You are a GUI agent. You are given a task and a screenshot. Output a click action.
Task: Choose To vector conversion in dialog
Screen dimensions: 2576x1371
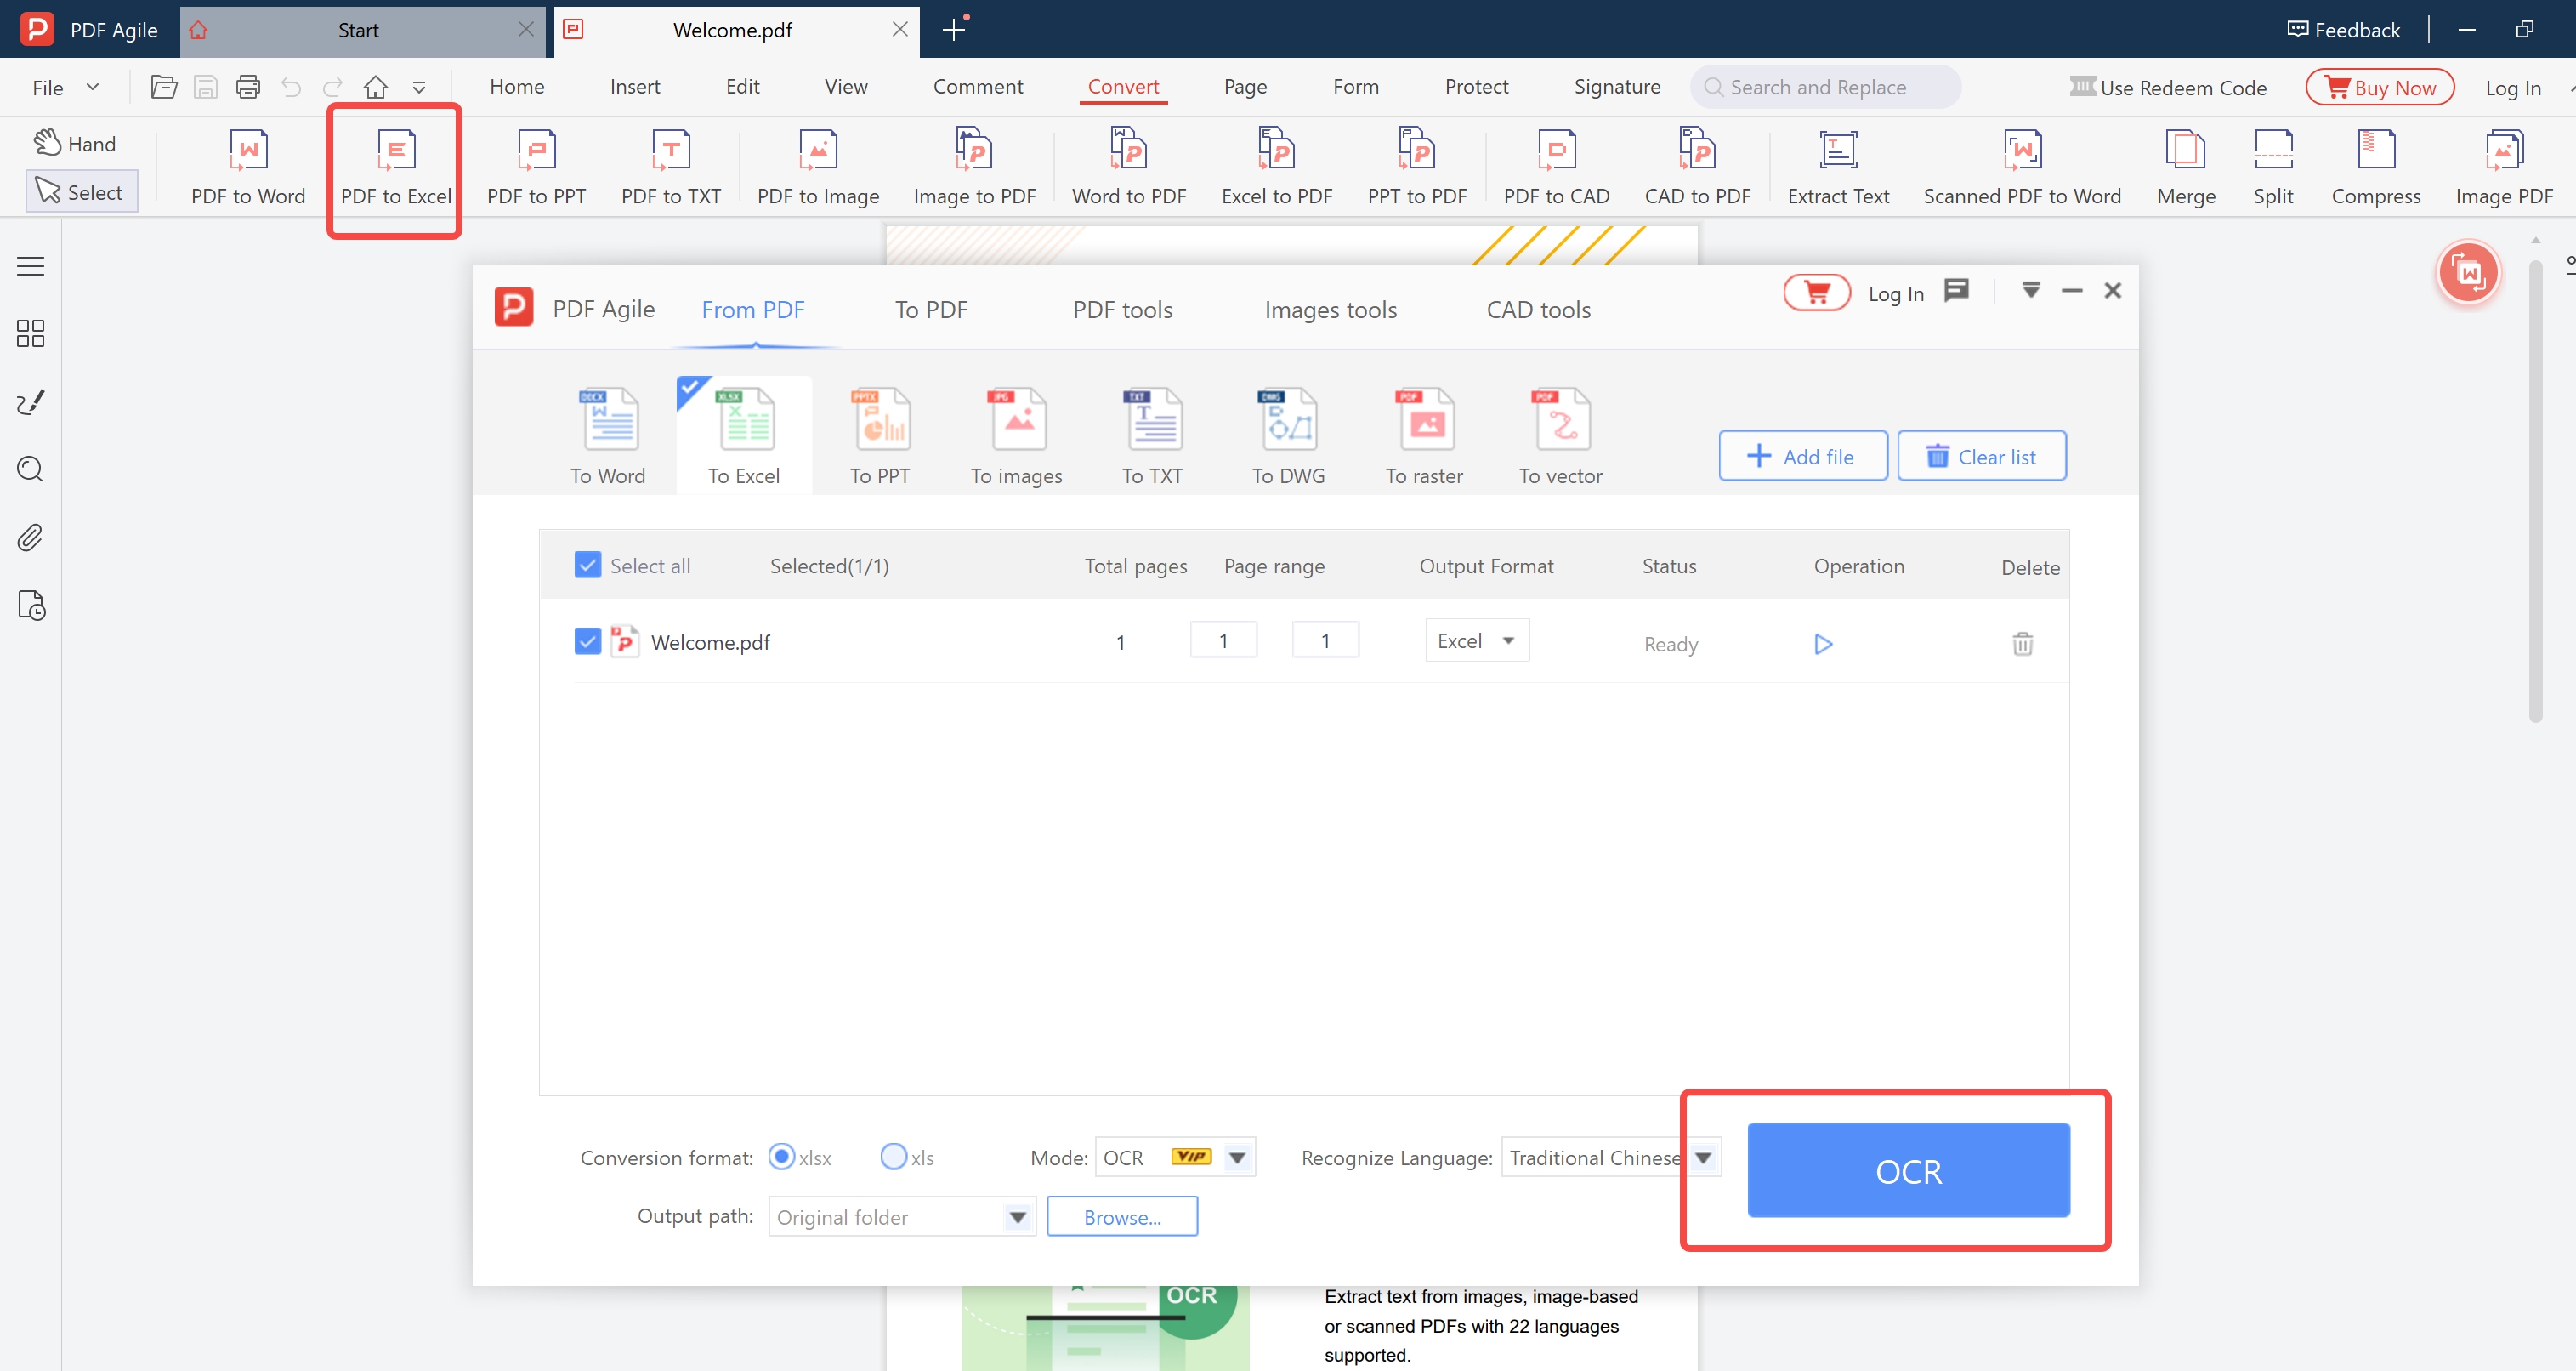pos(1560,436)
